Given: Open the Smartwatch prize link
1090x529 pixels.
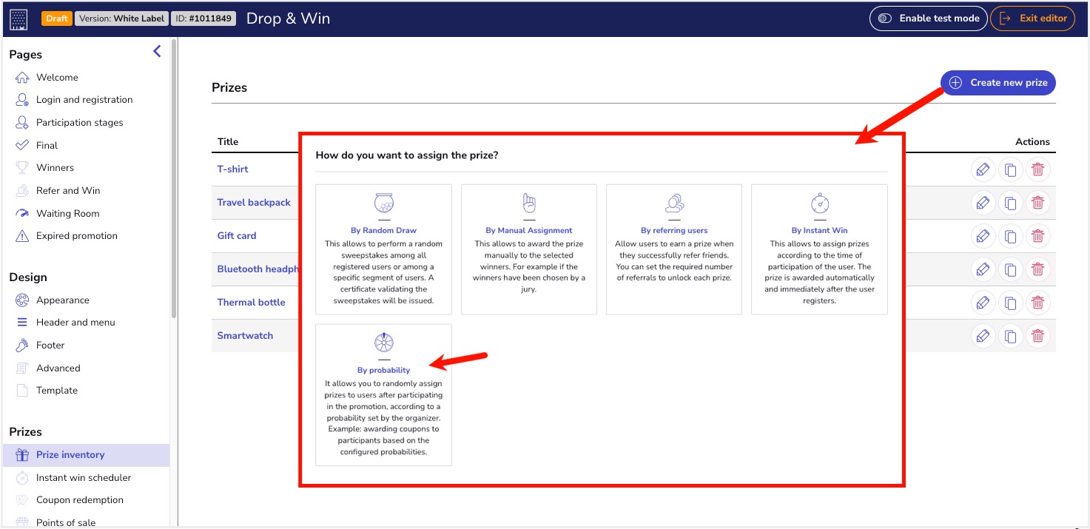Looking at the screenshot, I should pyautogui.click(x=245, y=336).
